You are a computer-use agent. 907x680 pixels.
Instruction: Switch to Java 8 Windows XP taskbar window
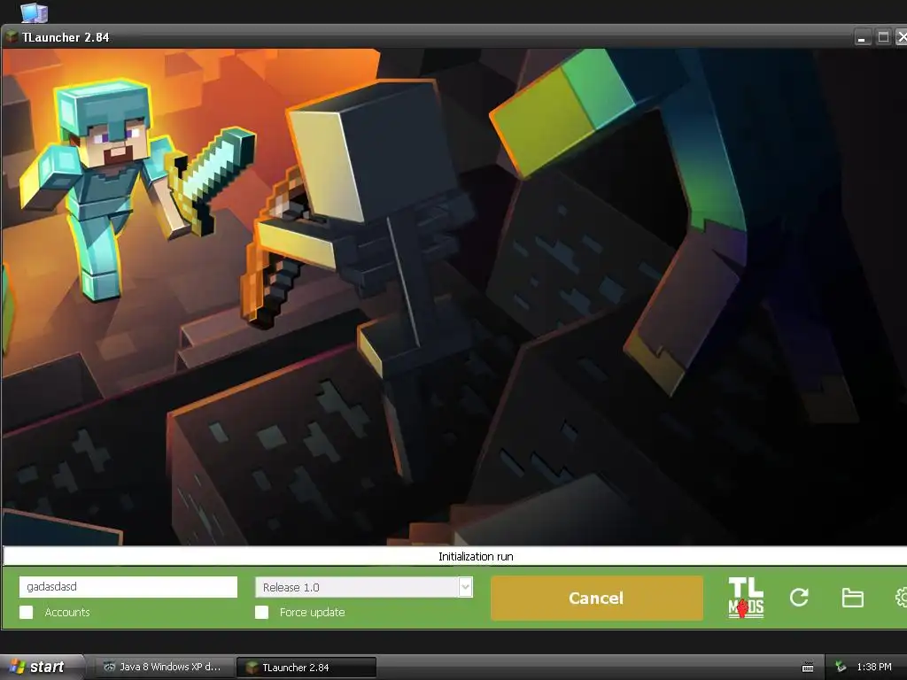click(x=163, y=667)
